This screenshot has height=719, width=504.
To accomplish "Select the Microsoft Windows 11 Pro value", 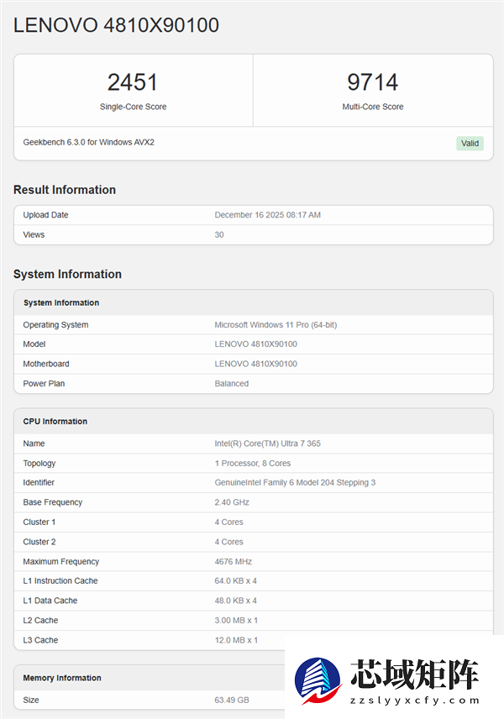I will [x=276, y=325].
